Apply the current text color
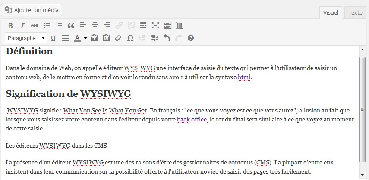The image size is (369, 180). pos(77,38)
